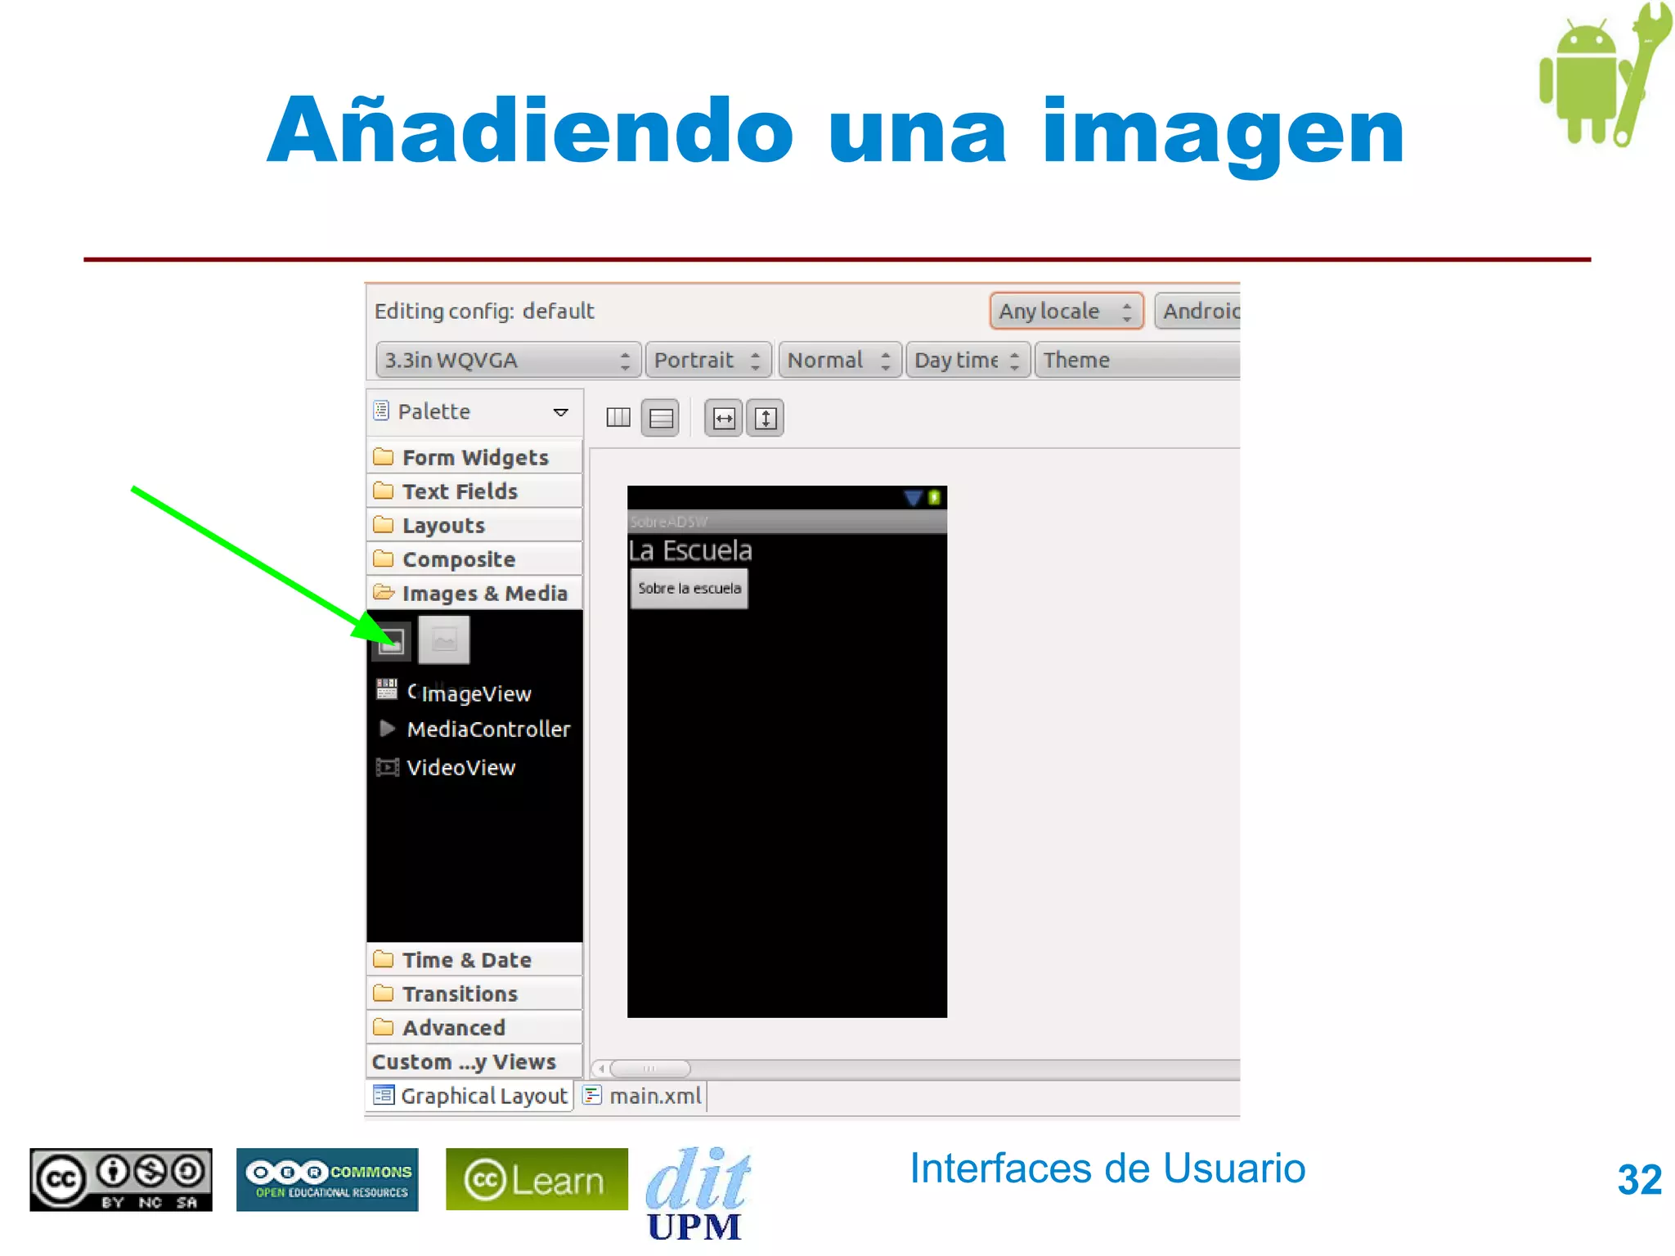Open the Normal dock mode dropdown
Viewport: 1675px width, 1256px height.
(839, 361)
